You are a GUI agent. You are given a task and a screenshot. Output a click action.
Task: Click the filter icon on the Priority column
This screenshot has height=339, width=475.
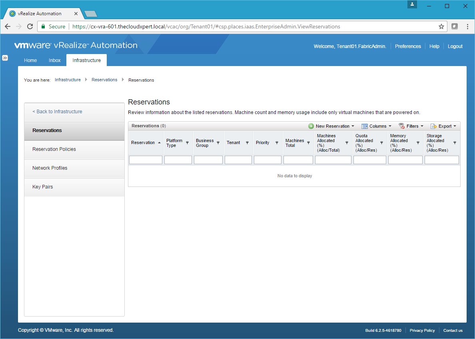(277, 143)
